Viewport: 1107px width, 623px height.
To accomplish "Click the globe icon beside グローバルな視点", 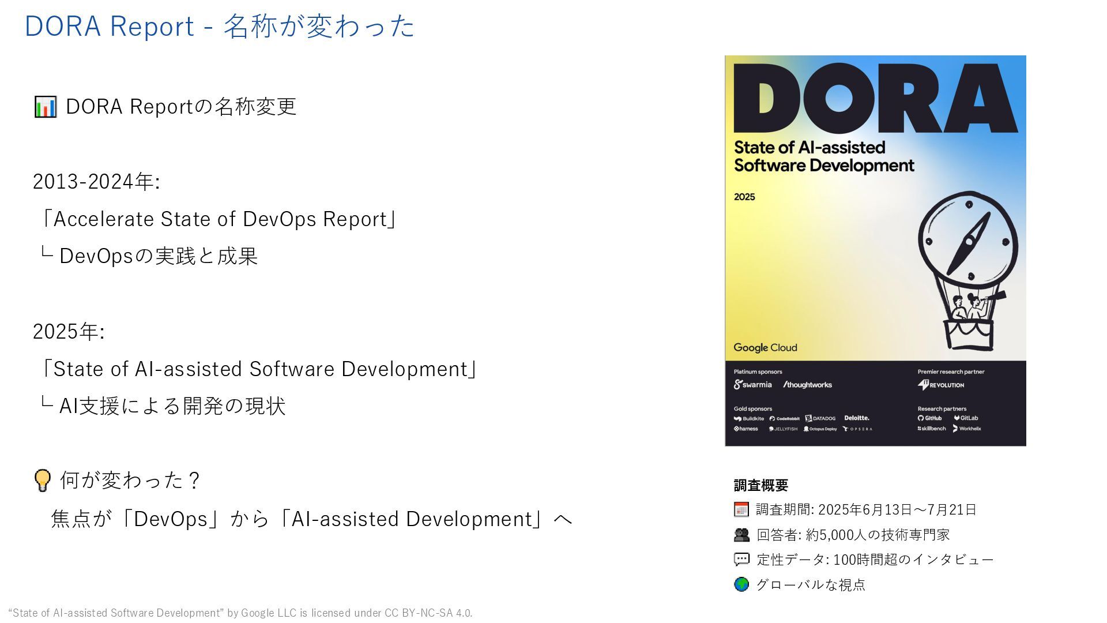I will [x=741, y=584].
